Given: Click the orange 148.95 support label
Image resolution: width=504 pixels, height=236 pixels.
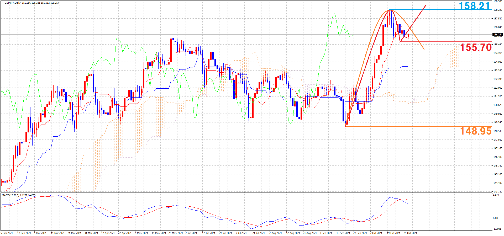Looking at the screenshot, I should [x=476, y=131].
